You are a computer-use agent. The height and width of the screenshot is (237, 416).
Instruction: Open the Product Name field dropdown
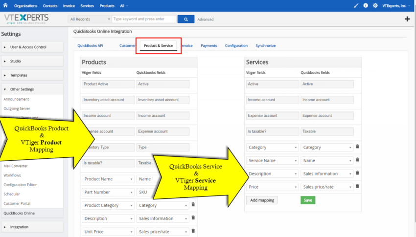point(108,179)
